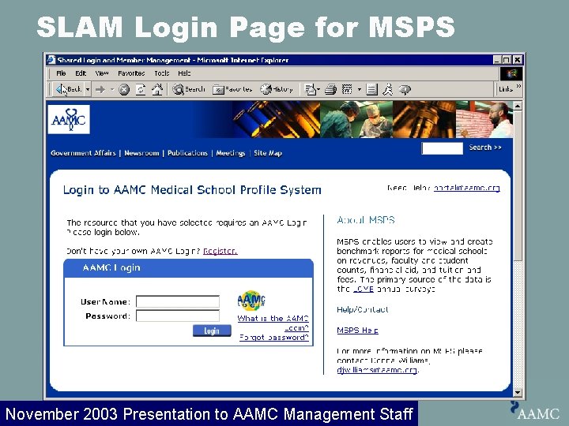The width and height of the screenshot is (569, 426).
Task: Open the Newsroom navigation link
Action: 141,153
